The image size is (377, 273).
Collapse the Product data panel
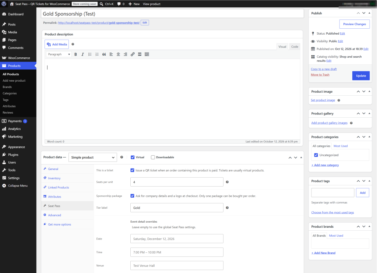(x=301, y=157)
